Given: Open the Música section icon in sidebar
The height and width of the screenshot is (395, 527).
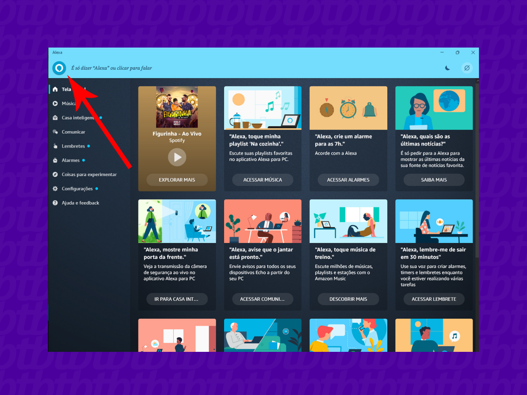Looking at the screenshot, I should (x=55, y=104).
